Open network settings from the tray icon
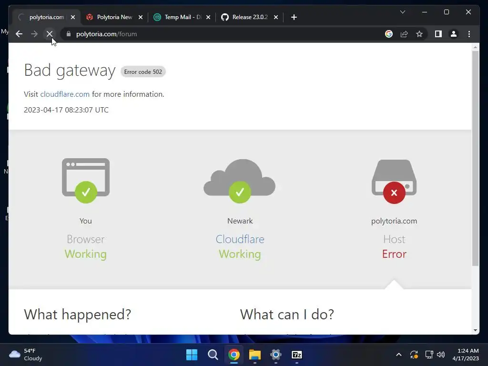The image size is (488, 366). point(429,355)
